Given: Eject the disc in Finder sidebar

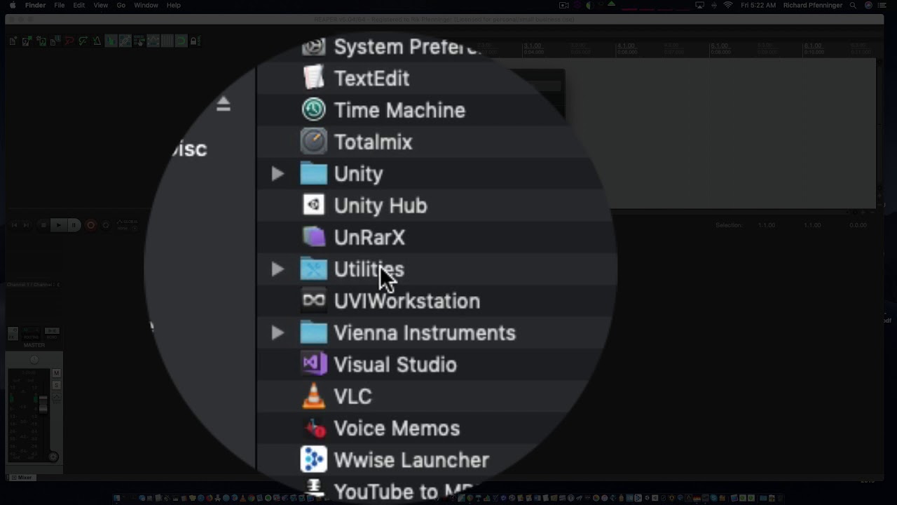Looking at the screenshot, I should 223,105.
